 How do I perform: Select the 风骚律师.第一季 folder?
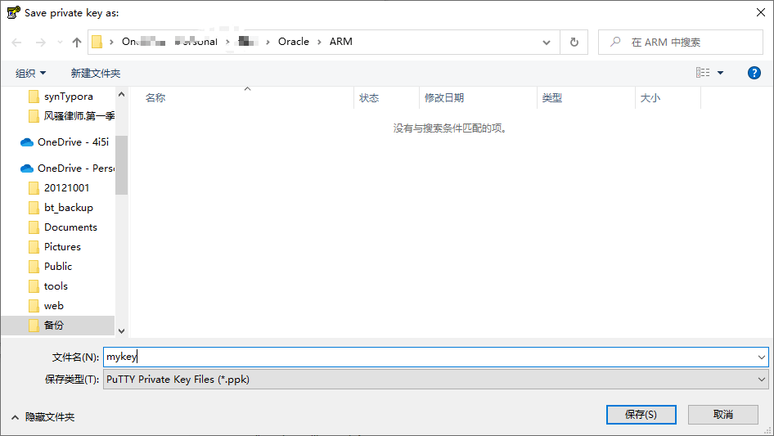click(79, 116)
